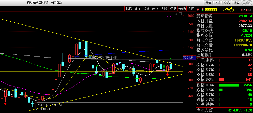Click the 2456 count in 跌幅 0-3% row
The image size is (253, 113).
(248, 85)
